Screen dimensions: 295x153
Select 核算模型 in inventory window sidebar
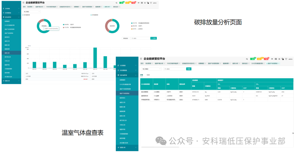click(122, 80)
